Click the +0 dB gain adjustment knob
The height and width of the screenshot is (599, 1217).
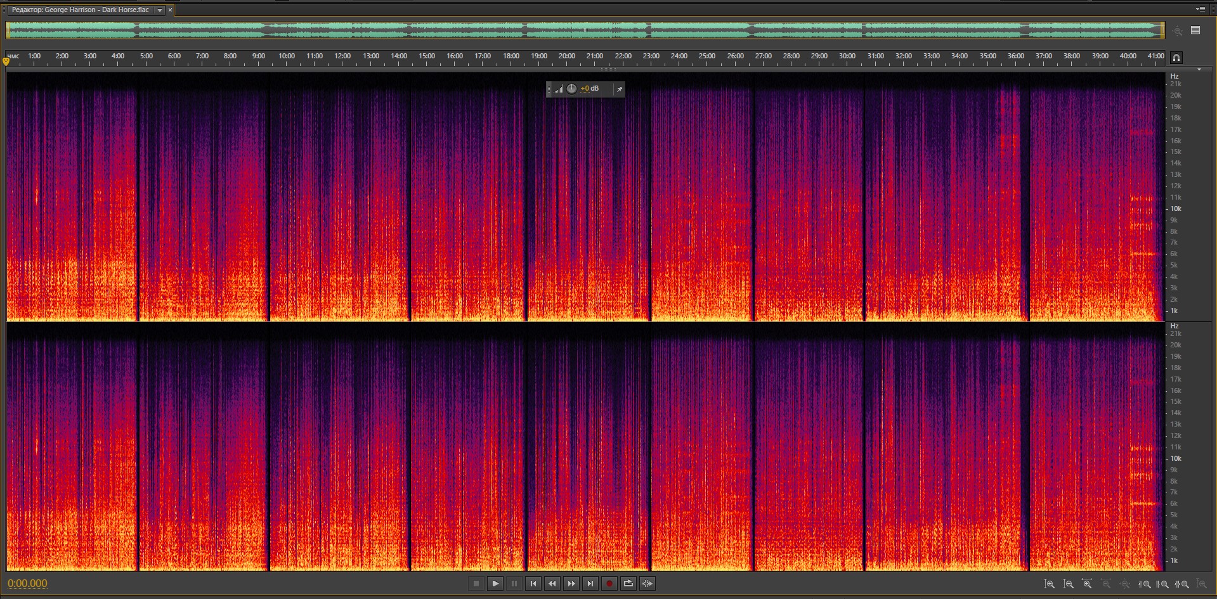pyautogui.click(x=571, y=89)
